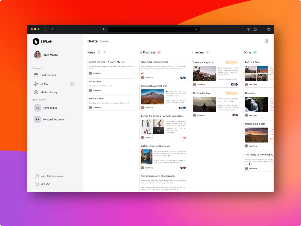This screenshot has width=301, height=226.
Task: Click Log Out link
Action: tap(45, 184)
